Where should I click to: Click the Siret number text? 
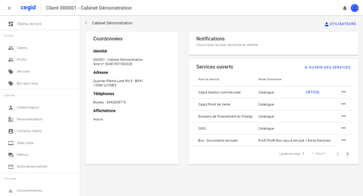click(x=112, y=64)
